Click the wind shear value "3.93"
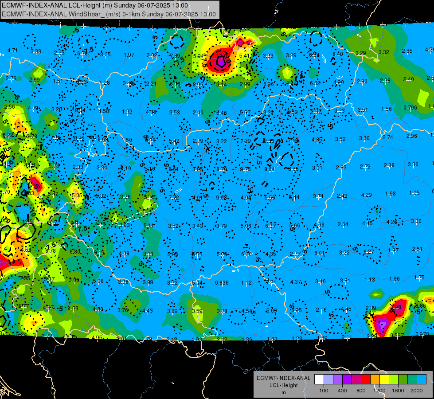The image size is (434, 399). click(x=339, y=111)
